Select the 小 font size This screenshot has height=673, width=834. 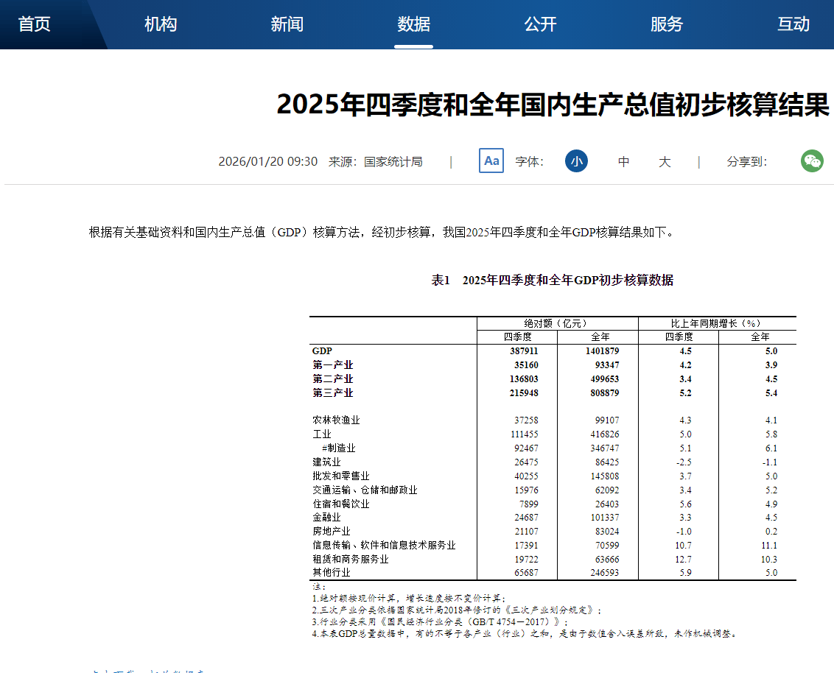(576, 161)
